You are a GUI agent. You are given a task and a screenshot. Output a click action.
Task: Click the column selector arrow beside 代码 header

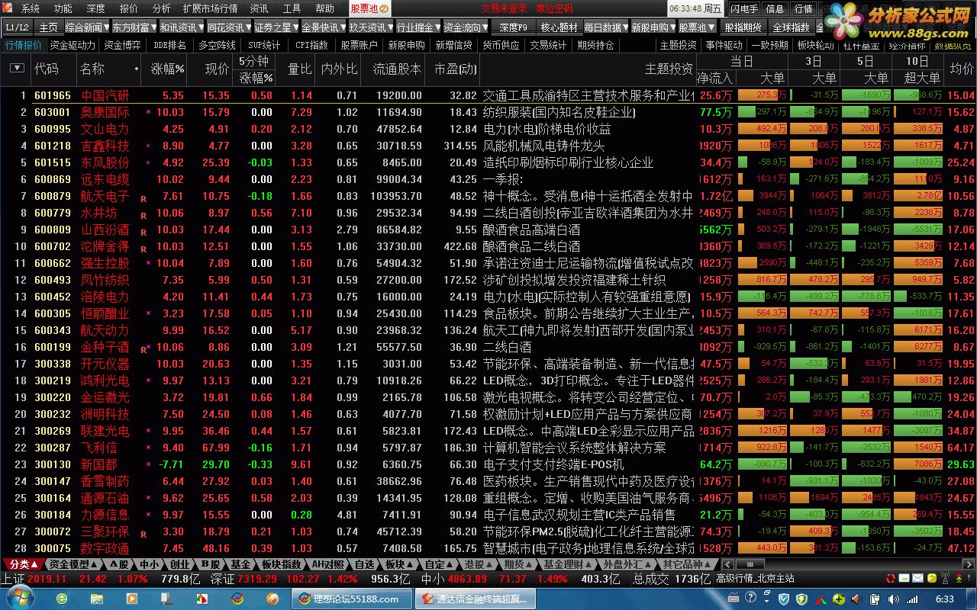[x=17, y=69]
